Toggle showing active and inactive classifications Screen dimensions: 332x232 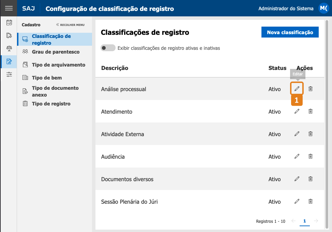(108, 48)
